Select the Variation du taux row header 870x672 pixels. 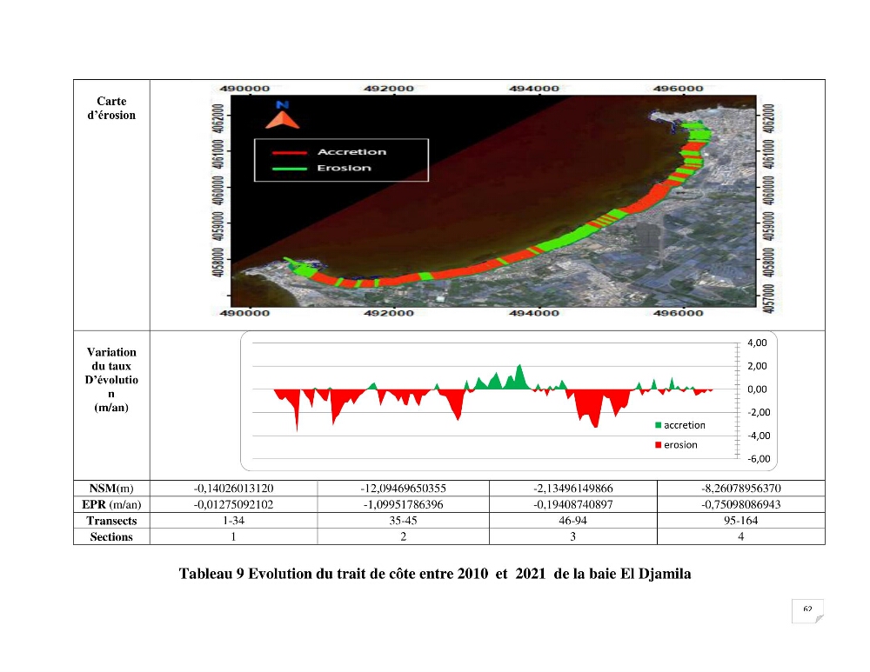[x=111, y=405]
